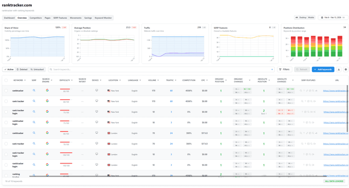
Task: Toggle the select-all header checkbox
Action: coord(6,80)
